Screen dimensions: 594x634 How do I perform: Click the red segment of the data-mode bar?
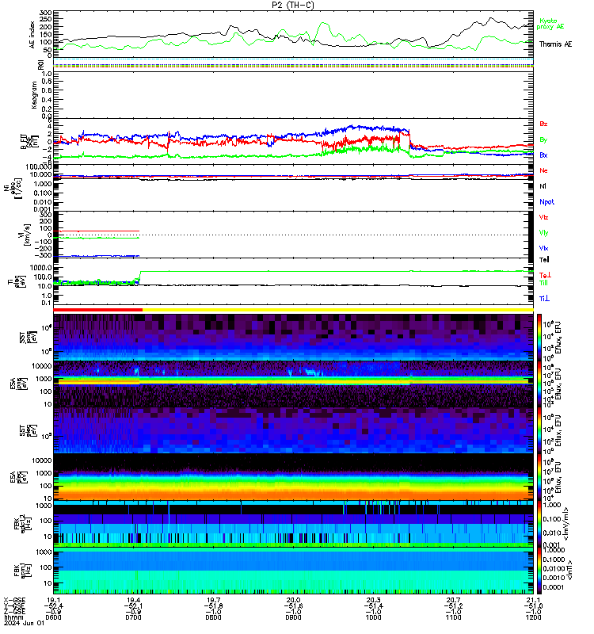click(x=97, y=310)
